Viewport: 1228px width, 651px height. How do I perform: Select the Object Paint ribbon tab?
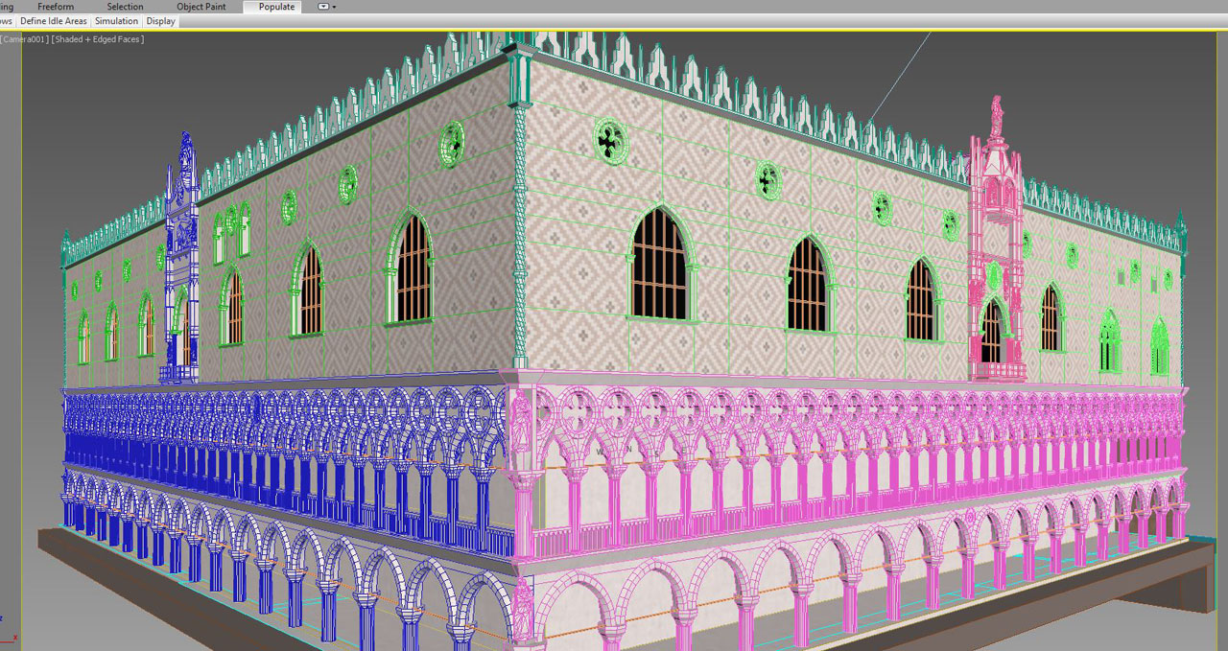[x=201, y=7]
